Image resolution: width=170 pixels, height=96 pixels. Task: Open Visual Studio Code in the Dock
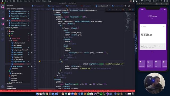[x=79, y=94]
